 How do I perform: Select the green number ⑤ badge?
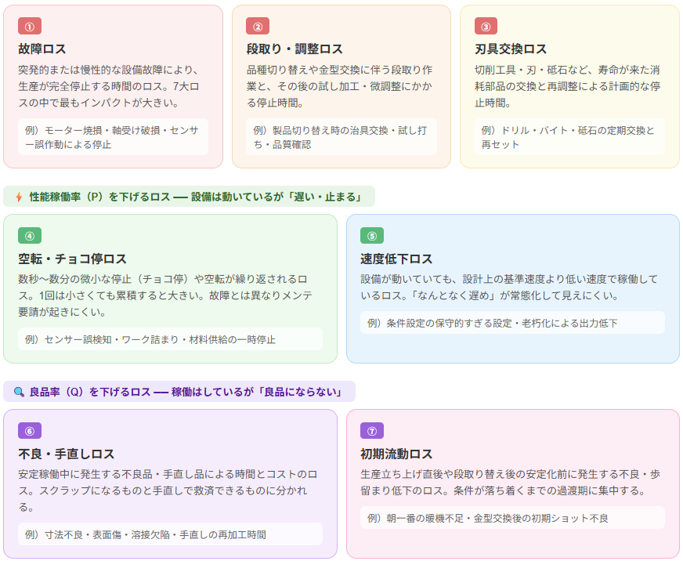372,235
